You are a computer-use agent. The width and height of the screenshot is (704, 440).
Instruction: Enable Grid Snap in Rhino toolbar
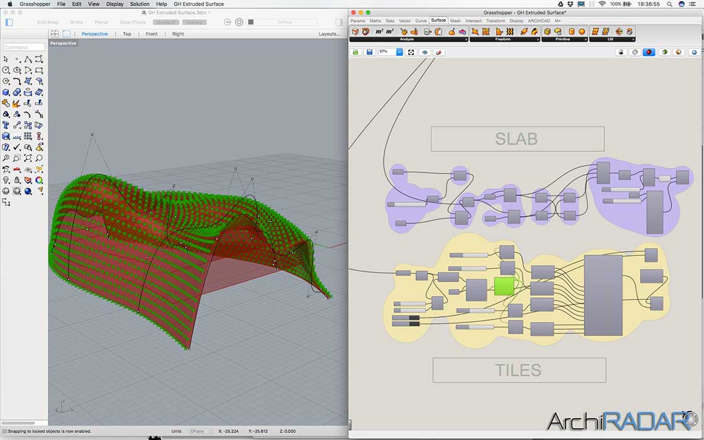47,22
